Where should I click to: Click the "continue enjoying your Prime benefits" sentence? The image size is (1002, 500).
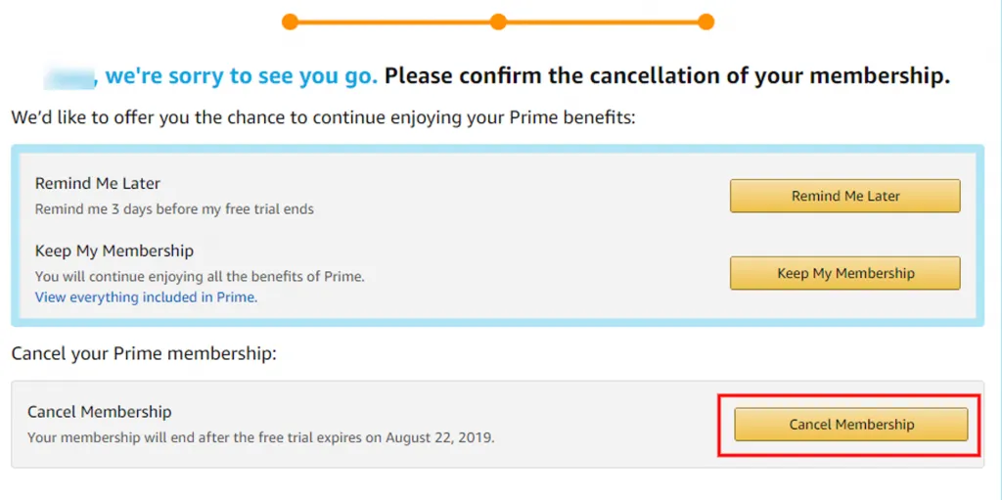point(323,117)
